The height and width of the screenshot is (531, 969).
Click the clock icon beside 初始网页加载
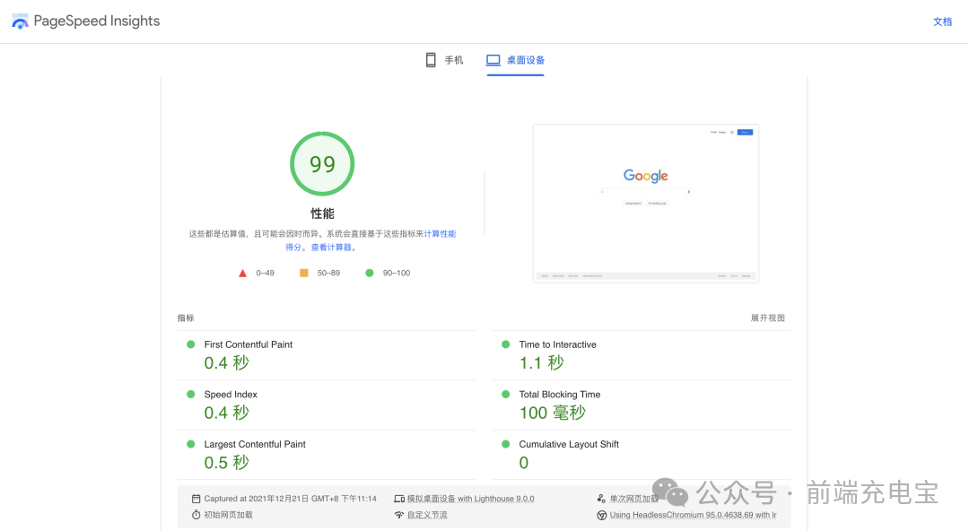pyautogui.click(x=198, y=515)
